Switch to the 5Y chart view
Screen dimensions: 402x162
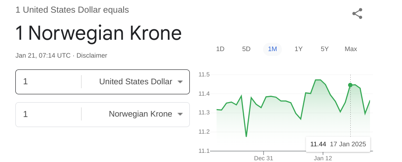324,49
